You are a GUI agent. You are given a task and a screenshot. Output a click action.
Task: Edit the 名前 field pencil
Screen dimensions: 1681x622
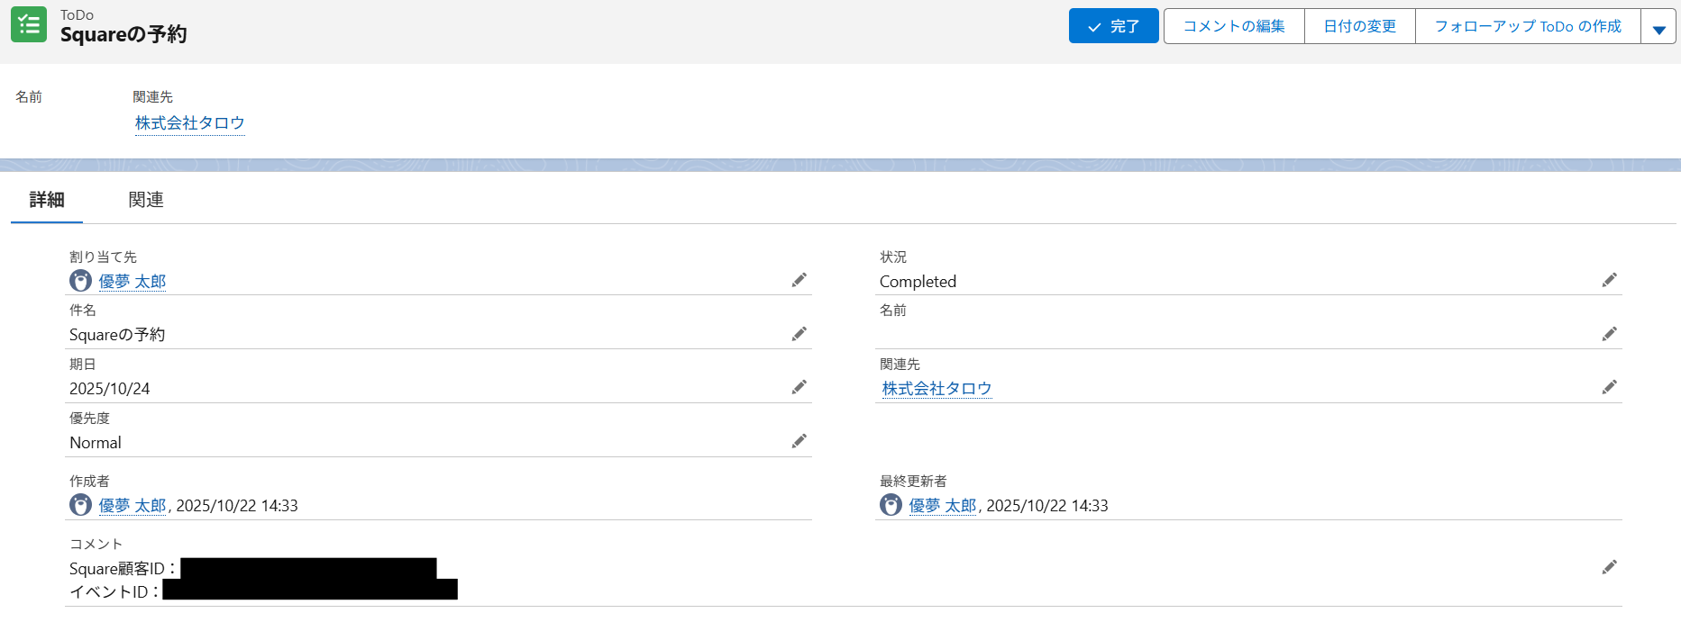click(x=1609, y=334)
